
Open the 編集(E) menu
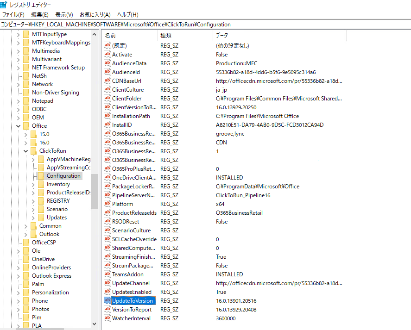(x=40, y=15)
